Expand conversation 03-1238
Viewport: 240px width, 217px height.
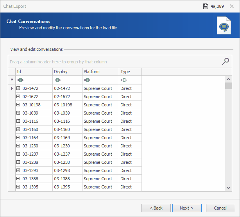tap(18, 162)
